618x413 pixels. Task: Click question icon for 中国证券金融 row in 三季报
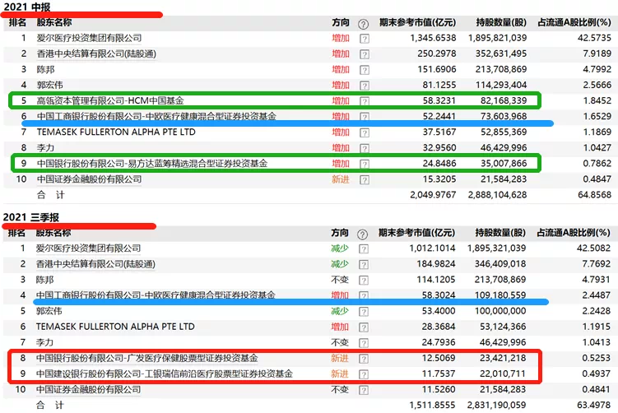coord(364,390)
